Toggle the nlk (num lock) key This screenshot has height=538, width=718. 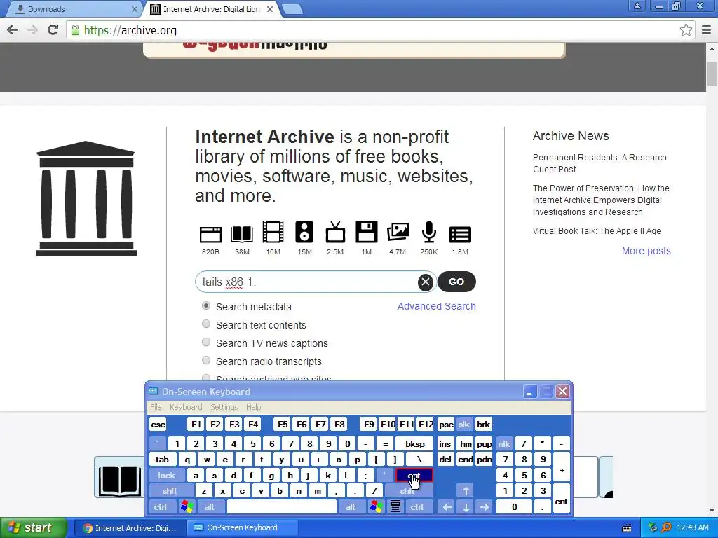[x=504, y=443]
